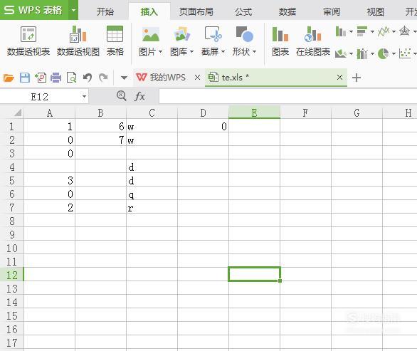
Task: Expand the 图片 dropdown arrow
Action: 160,52
